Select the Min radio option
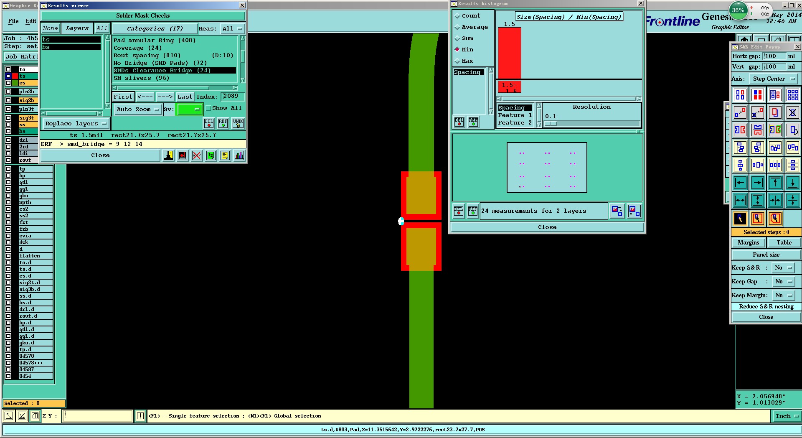Screen dimensions: 802x438 click(464, 50)
